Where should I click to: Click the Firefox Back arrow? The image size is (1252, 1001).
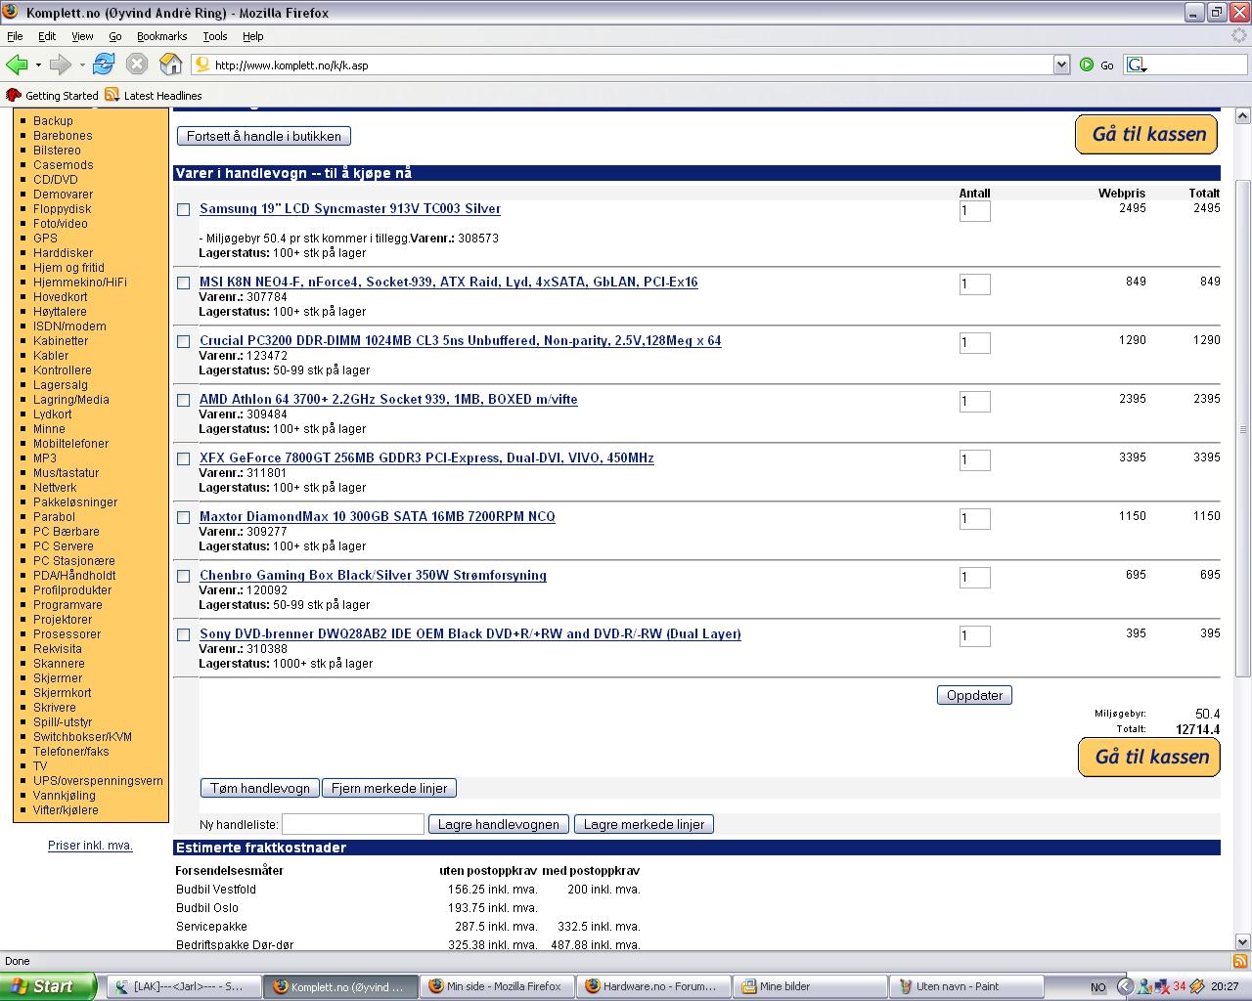tap(17, 65)
